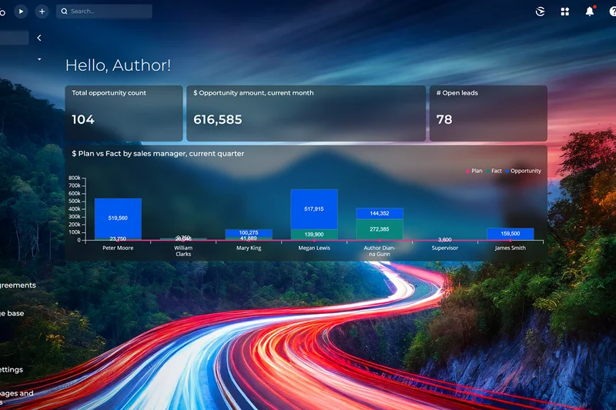616x410 pixels.
Task: Click Author Dianna Gunn's blue 144,352 segment
Action: (x=380, y=213)
